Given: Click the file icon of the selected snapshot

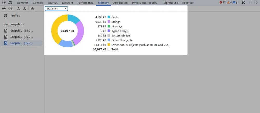Looking at the screenshot, I should [6, 43].
